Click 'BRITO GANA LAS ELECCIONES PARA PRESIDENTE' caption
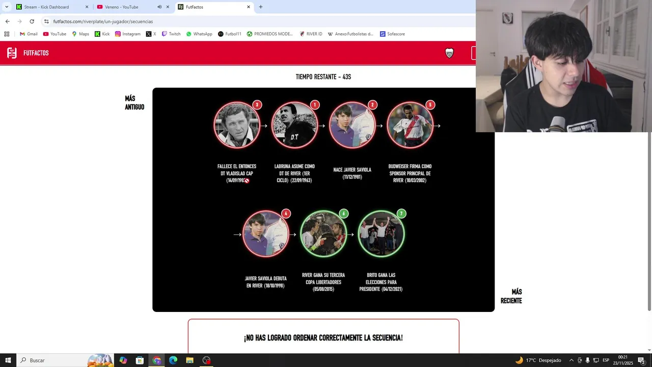Screen dimensions: 652x367 pyautogui.click(x=381, y=282)
